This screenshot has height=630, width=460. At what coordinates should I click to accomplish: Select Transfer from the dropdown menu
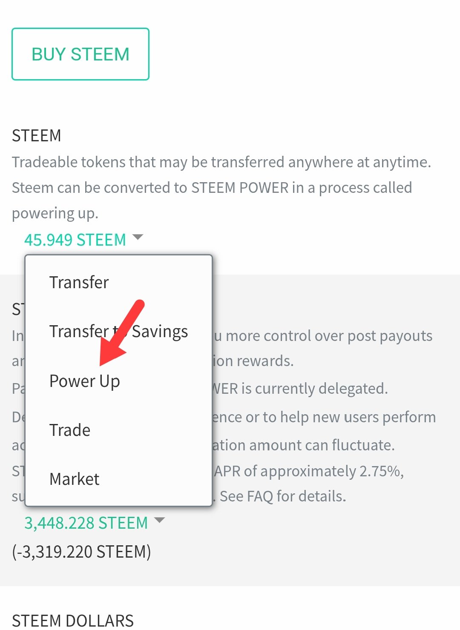pyautogui.click(x=79, y=282)
